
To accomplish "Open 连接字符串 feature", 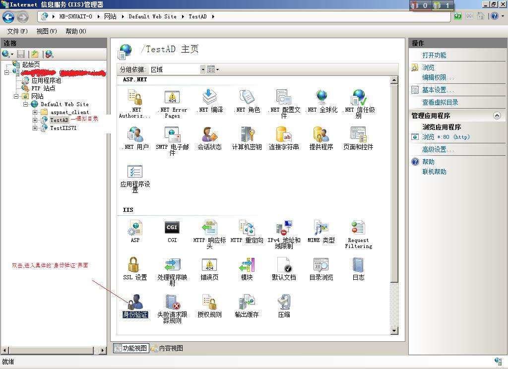I will click(284, 138).
